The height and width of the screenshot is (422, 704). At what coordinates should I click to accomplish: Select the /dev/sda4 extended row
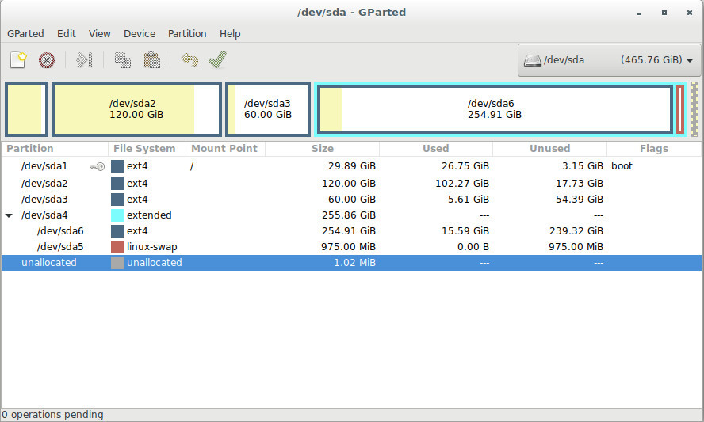[x=351, y=215]
